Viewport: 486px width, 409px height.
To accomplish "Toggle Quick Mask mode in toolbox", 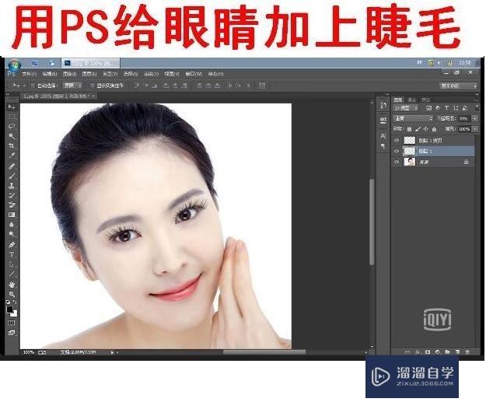I will (x=12, y=323).
